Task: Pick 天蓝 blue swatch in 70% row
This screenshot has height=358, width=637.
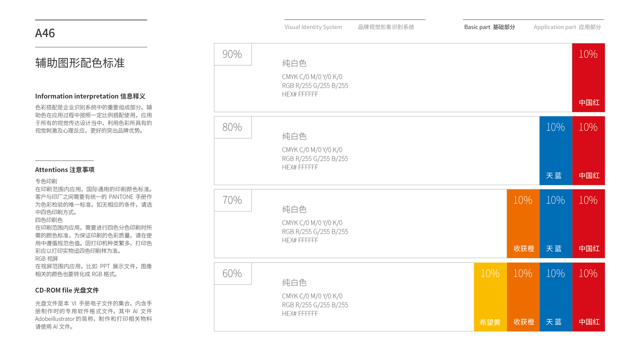Action: [556, 224]
